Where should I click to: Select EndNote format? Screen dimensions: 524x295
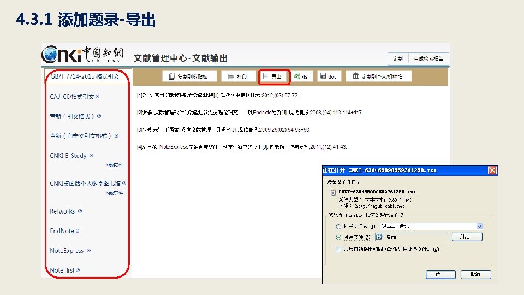point(62,231)
